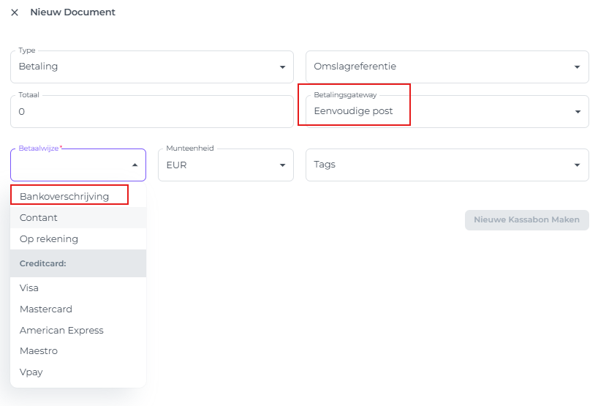The width and height of the screenshot is (598, 406).
Task: Click the Tags dropdown arrow icon
Action: [578, 165]
